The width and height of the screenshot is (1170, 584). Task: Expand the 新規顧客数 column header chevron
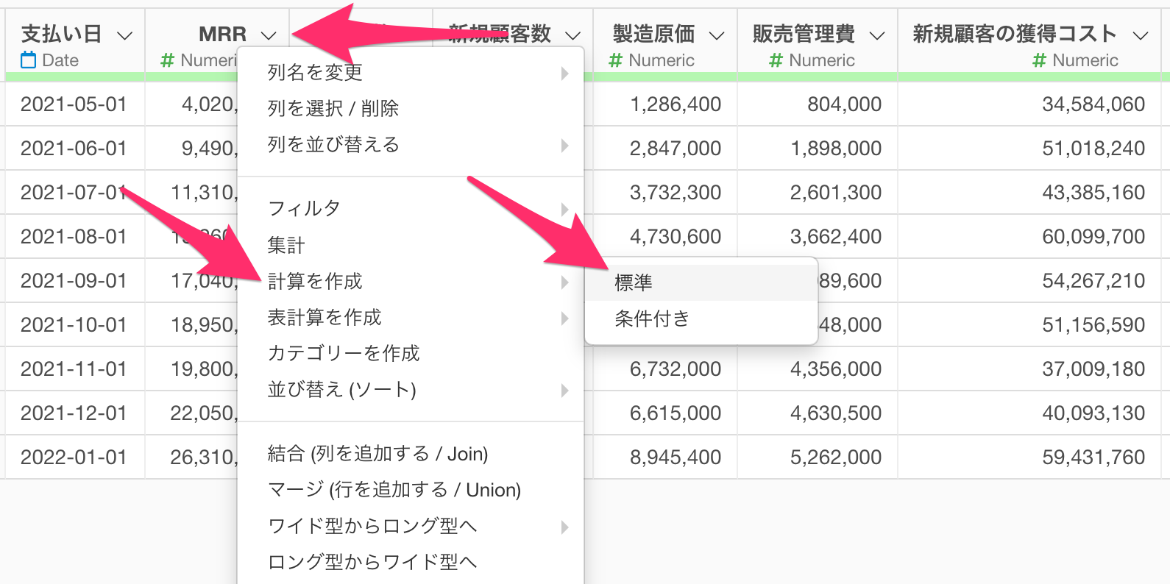[x=572, y=35]
